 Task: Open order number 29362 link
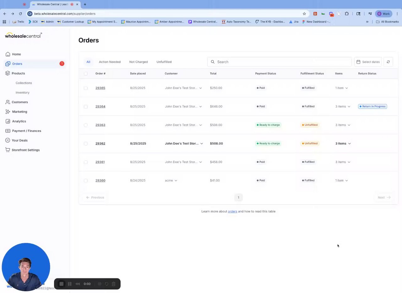click(x=100, y=143)
